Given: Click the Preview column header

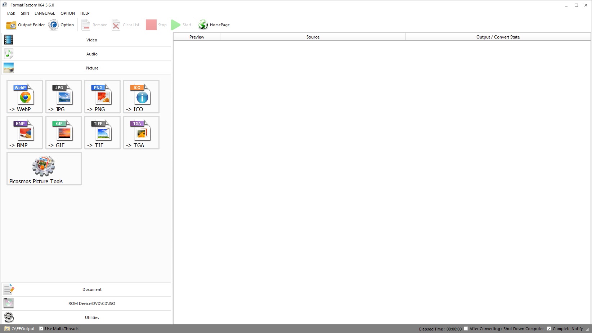Looking at the screenshot, I should 197,37.
